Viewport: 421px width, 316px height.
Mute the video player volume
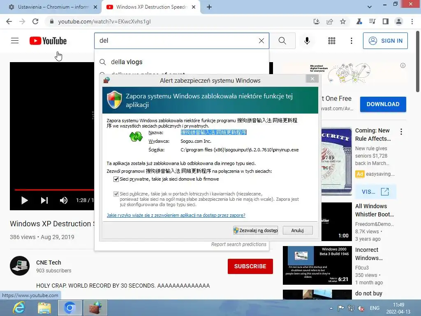(x=64, y=200)
